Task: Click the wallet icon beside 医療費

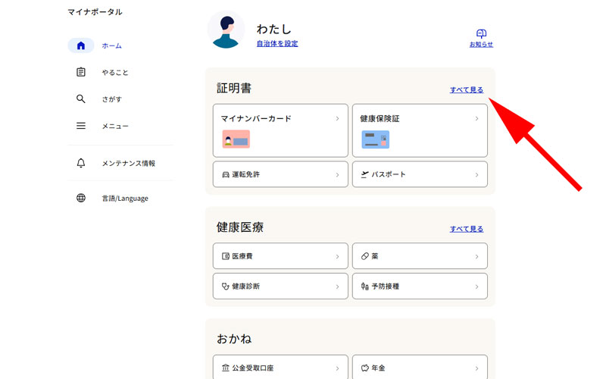Action: 226,256
